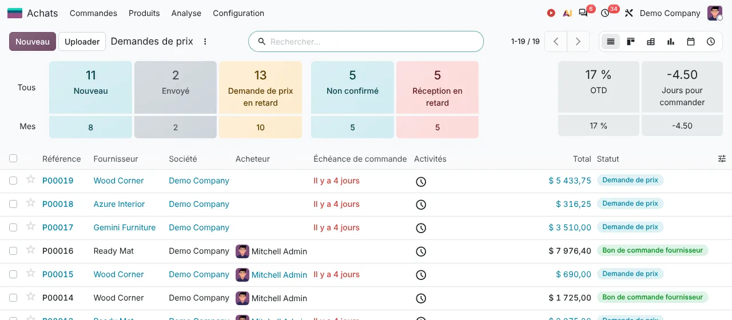The image size is (732, 320).
Task: Star the P00018 record
Action: 31,203
